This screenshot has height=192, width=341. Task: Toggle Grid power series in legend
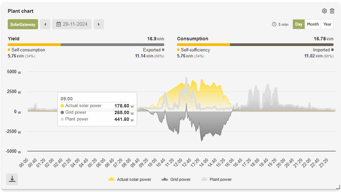(x=176, y=180)
